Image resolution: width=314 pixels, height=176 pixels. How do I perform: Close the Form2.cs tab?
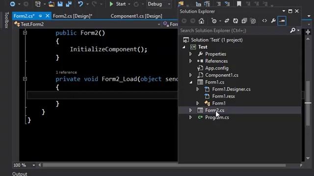pos(47,16)
